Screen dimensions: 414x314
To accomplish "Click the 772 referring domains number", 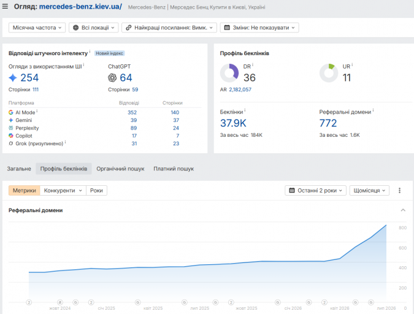I will point(328,123).
